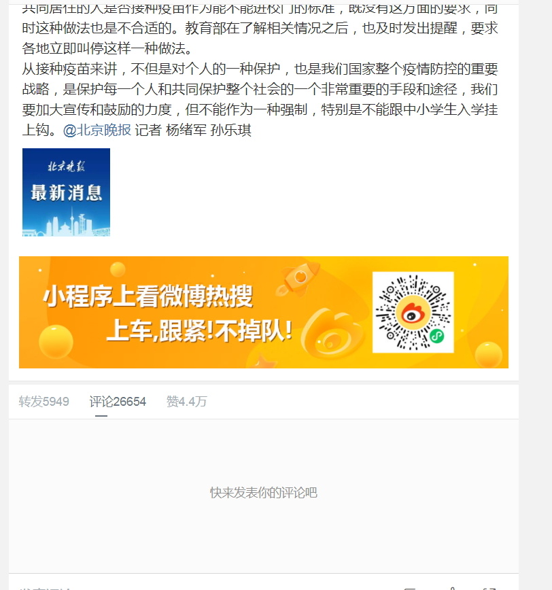Open the 北京晚报 最新消息 image thumbnail

click(x=66, y=192)
